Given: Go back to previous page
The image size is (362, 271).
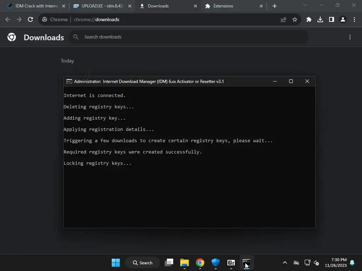Looking at the screenshot, I should pos(8,20).
